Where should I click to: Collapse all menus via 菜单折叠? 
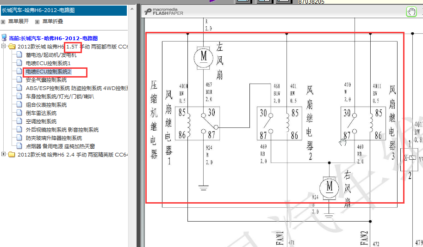(x=53, y=21)
